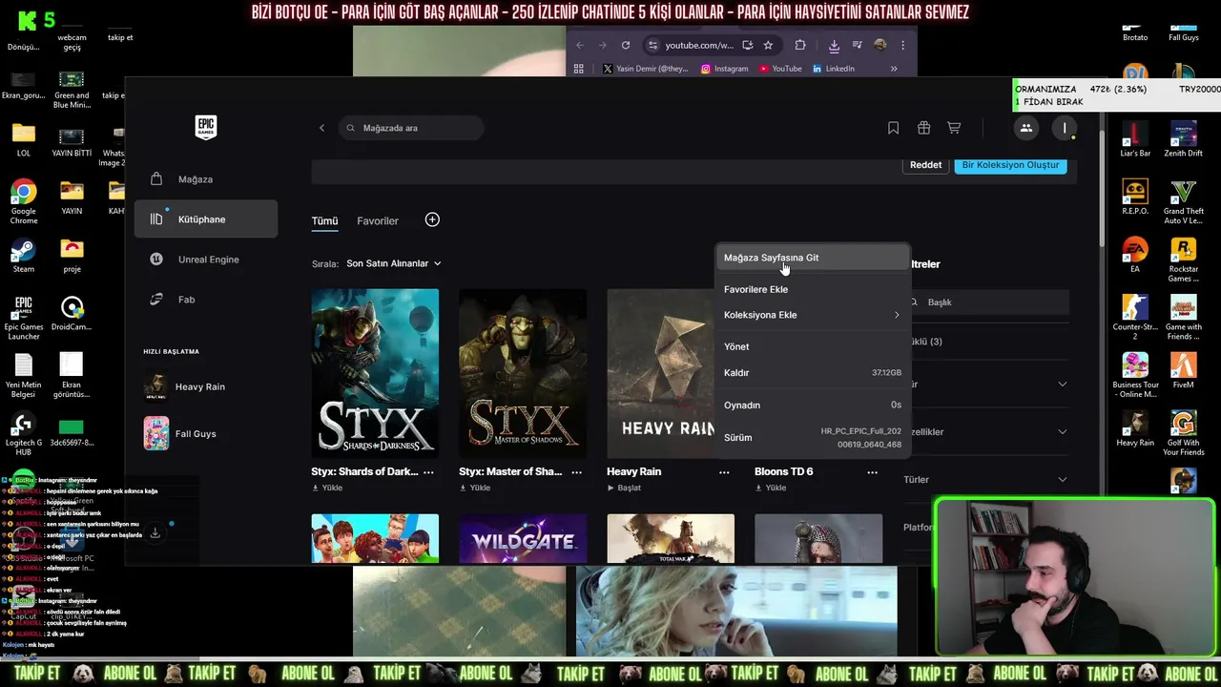The image size is (1221, 687).
Task: Select FiveM desktop icon
Action: click(1184, 371)
